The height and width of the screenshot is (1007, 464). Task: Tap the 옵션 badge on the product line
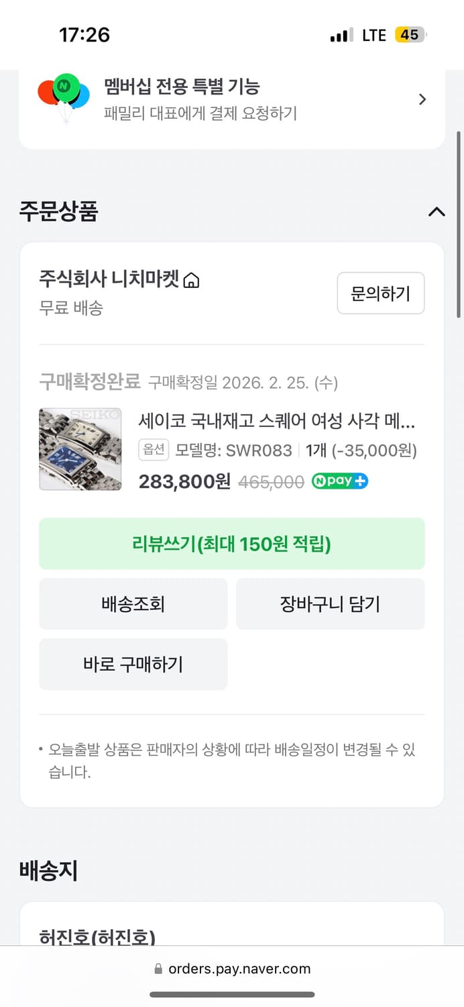click(x=153, y=450)
